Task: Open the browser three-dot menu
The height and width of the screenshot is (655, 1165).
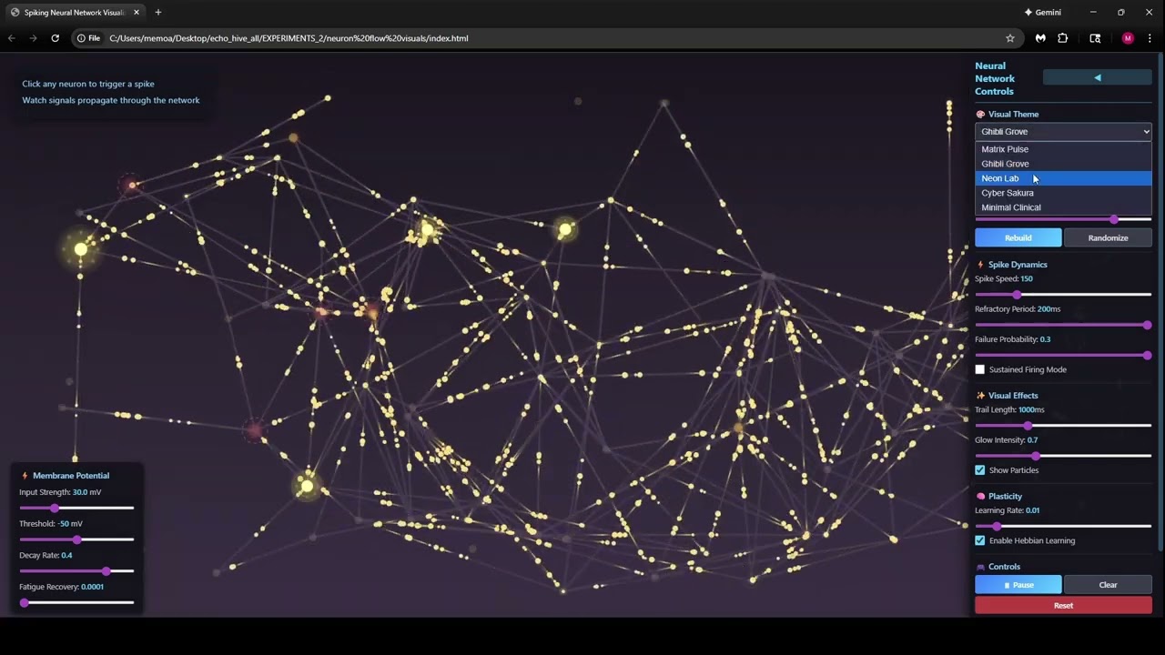Action: 1150,38
